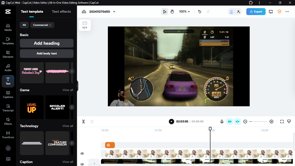Viewport: 295px width, 166px height.
Task: Open the Audio panel
Action: [8, 68]
